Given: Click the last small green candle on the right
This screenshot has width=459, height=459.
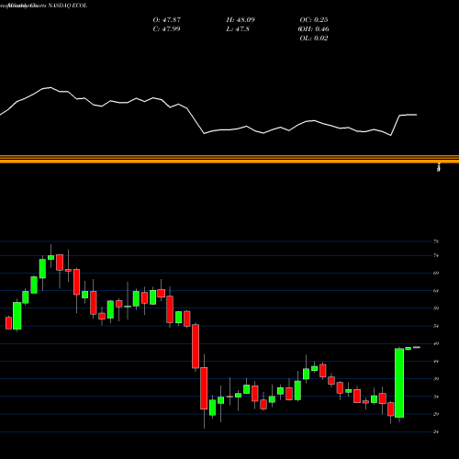Looking at the screenshot, I should coord(417,347).
